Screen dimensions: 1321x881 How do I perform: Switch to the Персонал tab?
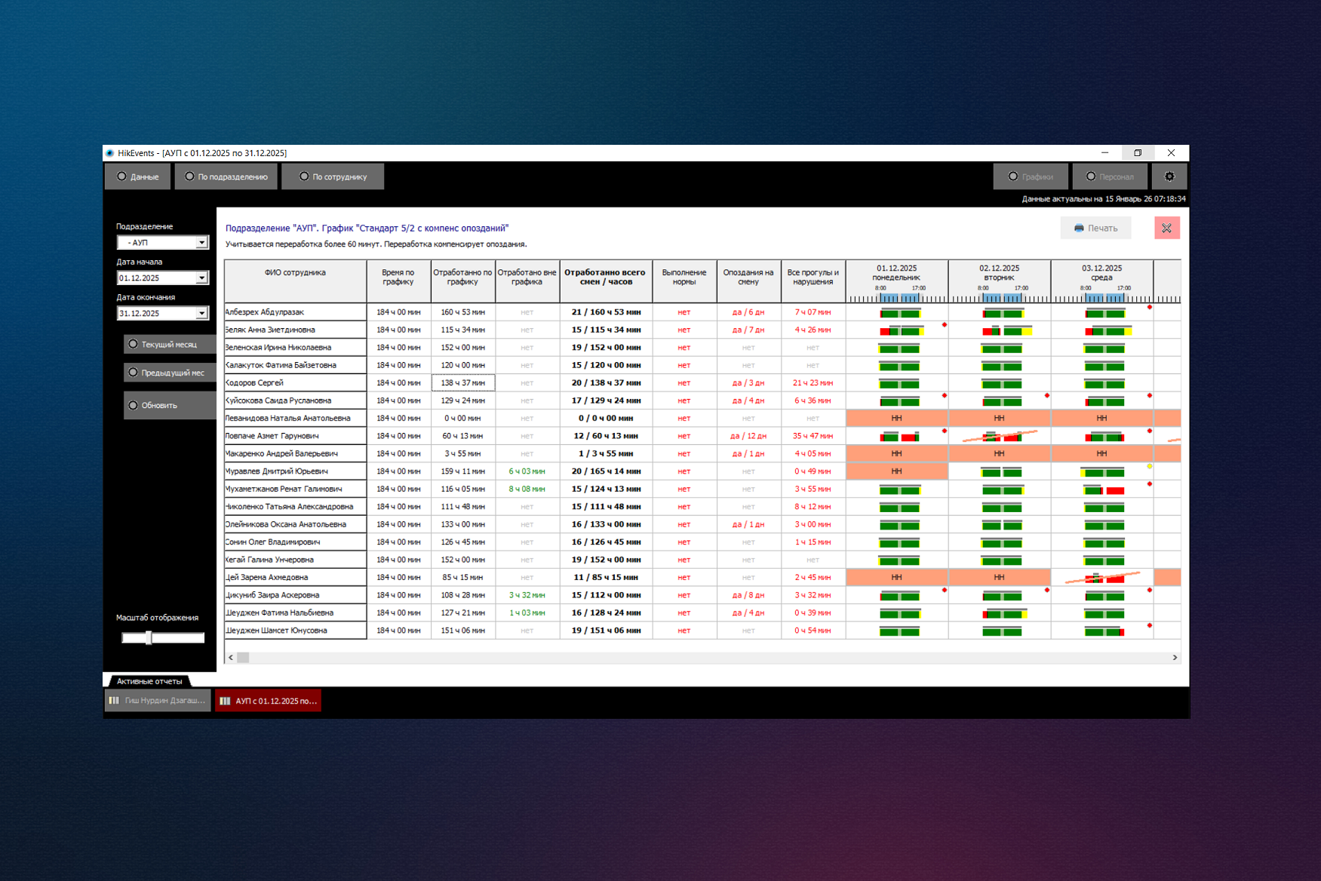coord(1109,177)
